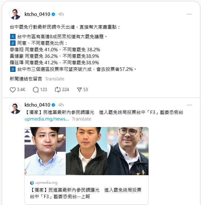Share post via paper plane icon

click(79, 90)
